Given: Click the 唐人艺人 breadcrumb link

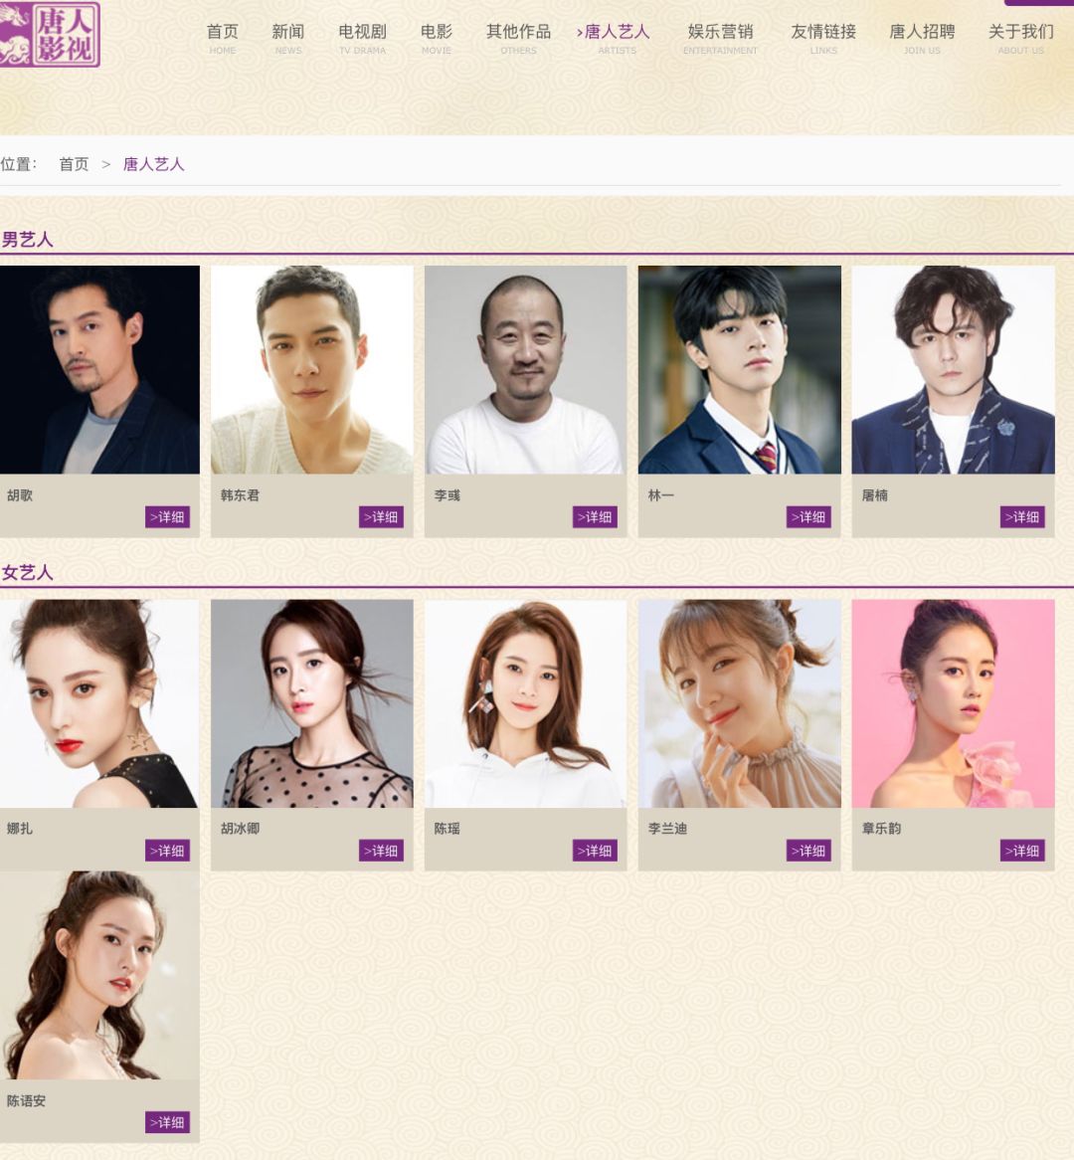Looking at the screenshot, I should click(153, 164).
